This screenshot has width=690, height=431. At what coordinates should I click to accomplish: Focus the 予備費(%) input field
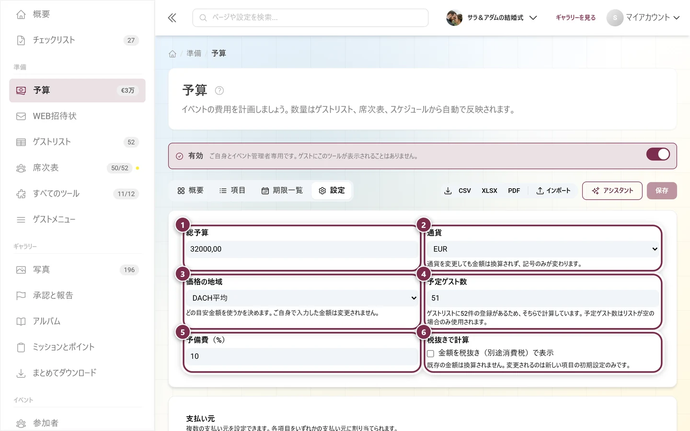tap(302, 356)
